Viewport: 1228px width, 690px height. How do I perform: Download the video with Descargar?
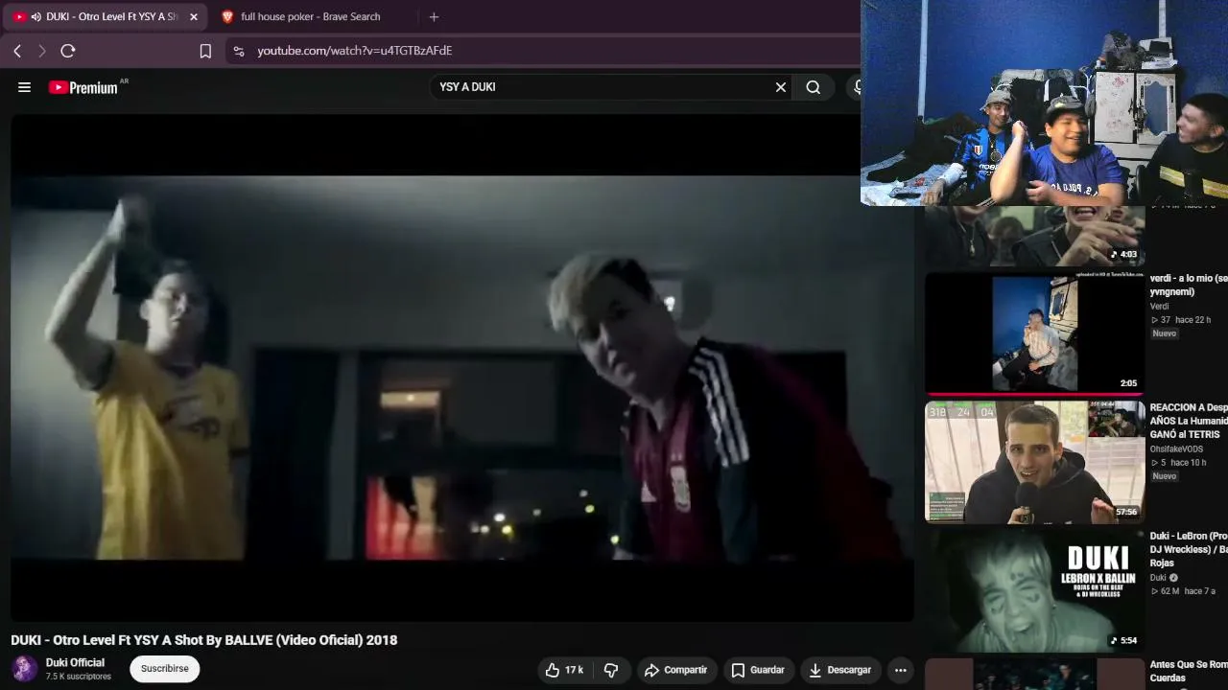click(x=840, y=670)
